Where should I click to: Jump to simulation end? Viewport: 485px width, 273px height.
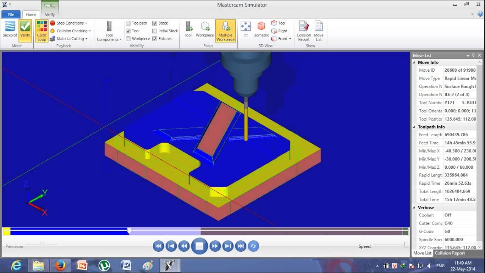[x=241, y=246]
